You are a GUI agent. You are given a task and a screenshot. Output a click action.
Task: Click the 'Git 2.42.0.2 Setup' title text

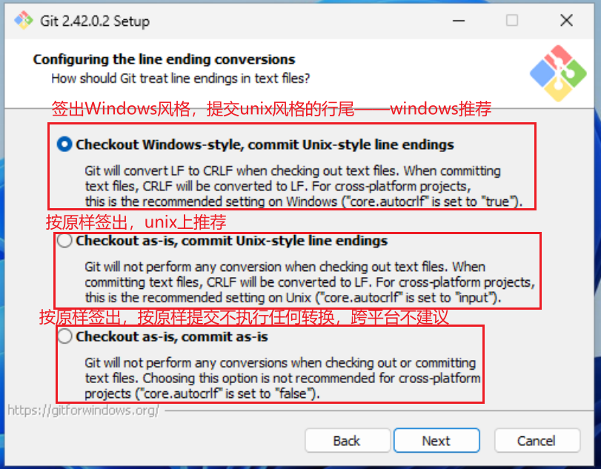point(94,21)
